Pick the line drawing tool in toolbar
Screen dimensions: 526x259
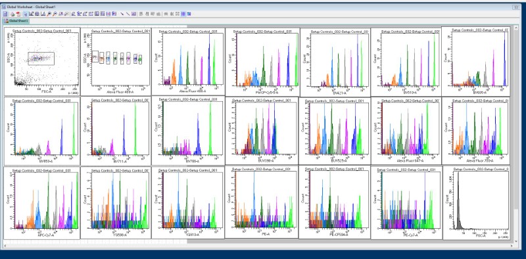[128, 14]
